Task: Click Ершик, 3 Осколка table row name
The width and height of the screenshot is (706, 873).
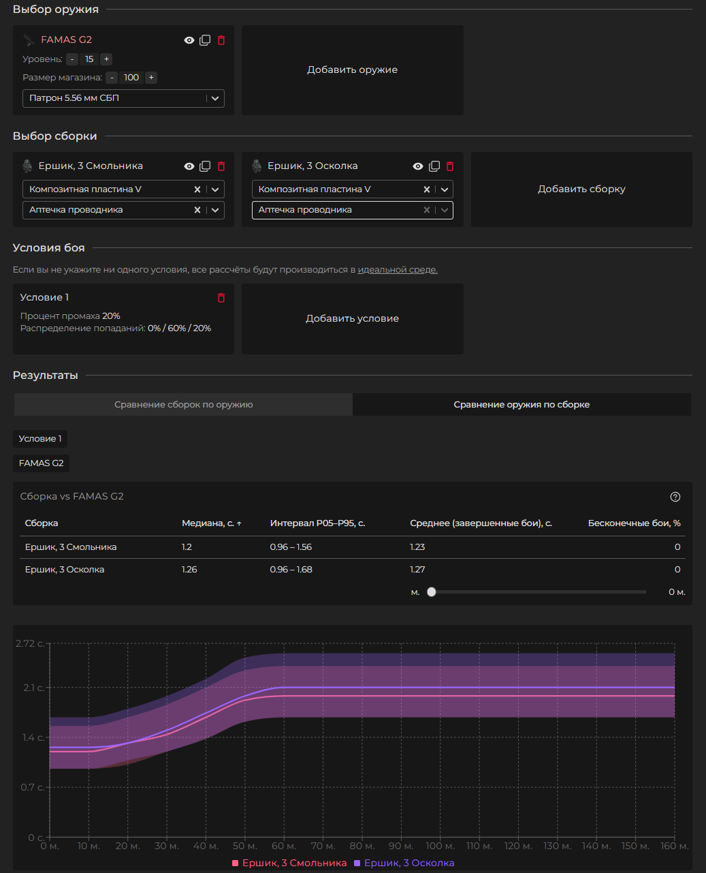Action: (65, 570)
